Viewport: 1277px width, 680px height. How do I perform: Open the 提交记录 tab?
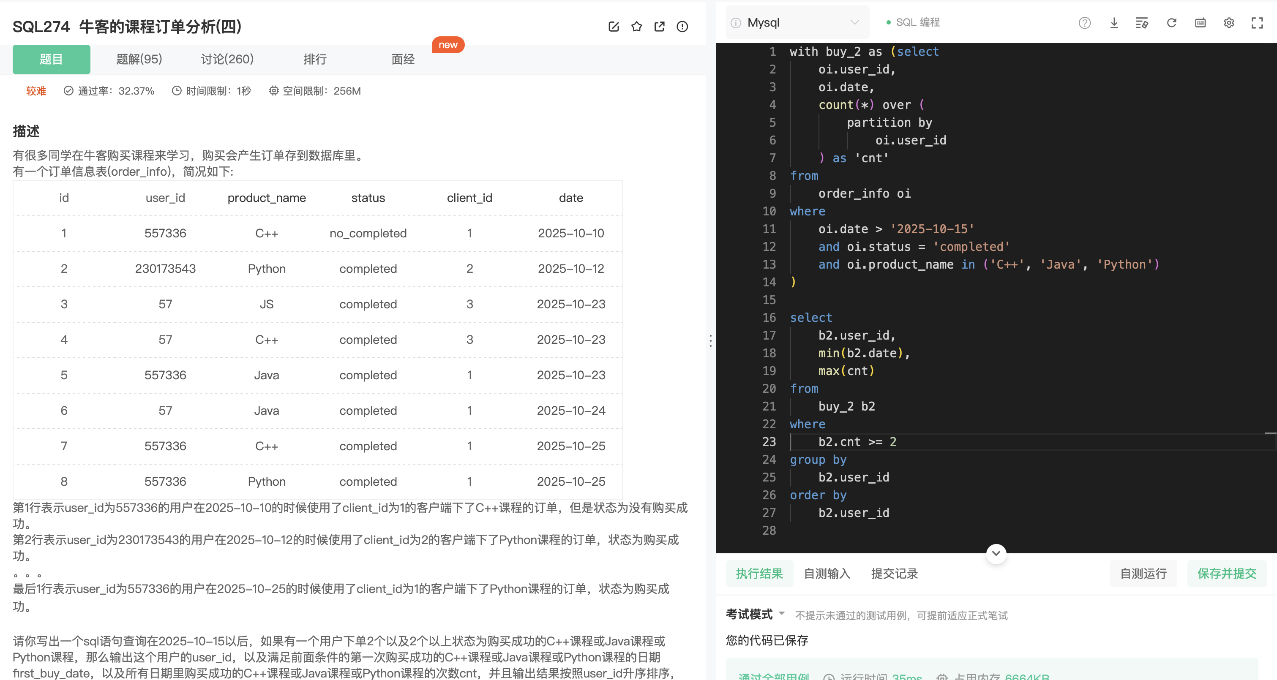pos(894,574)
